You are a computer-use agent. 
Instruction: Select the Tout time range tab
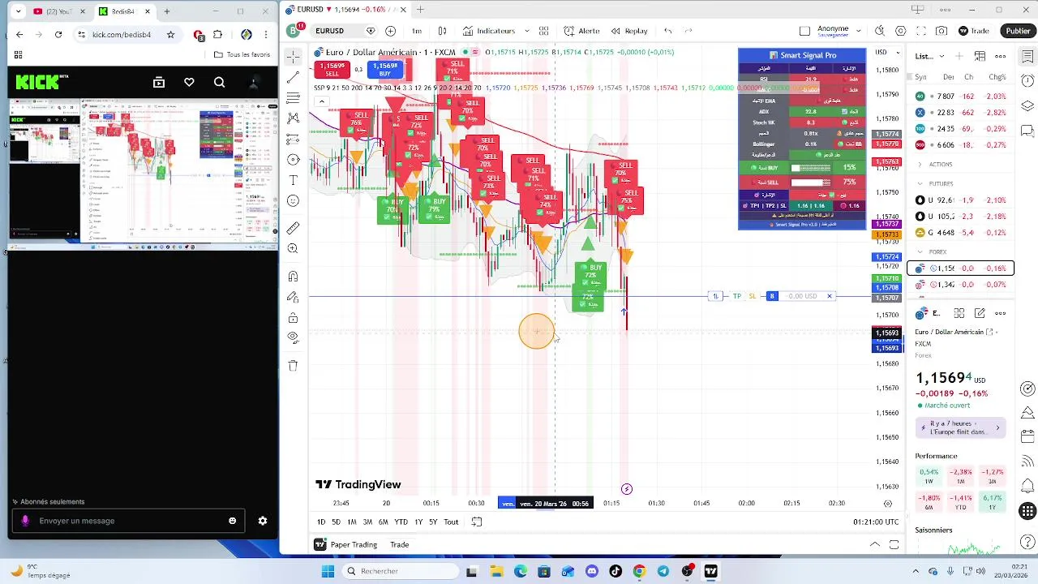pos(451,522)
